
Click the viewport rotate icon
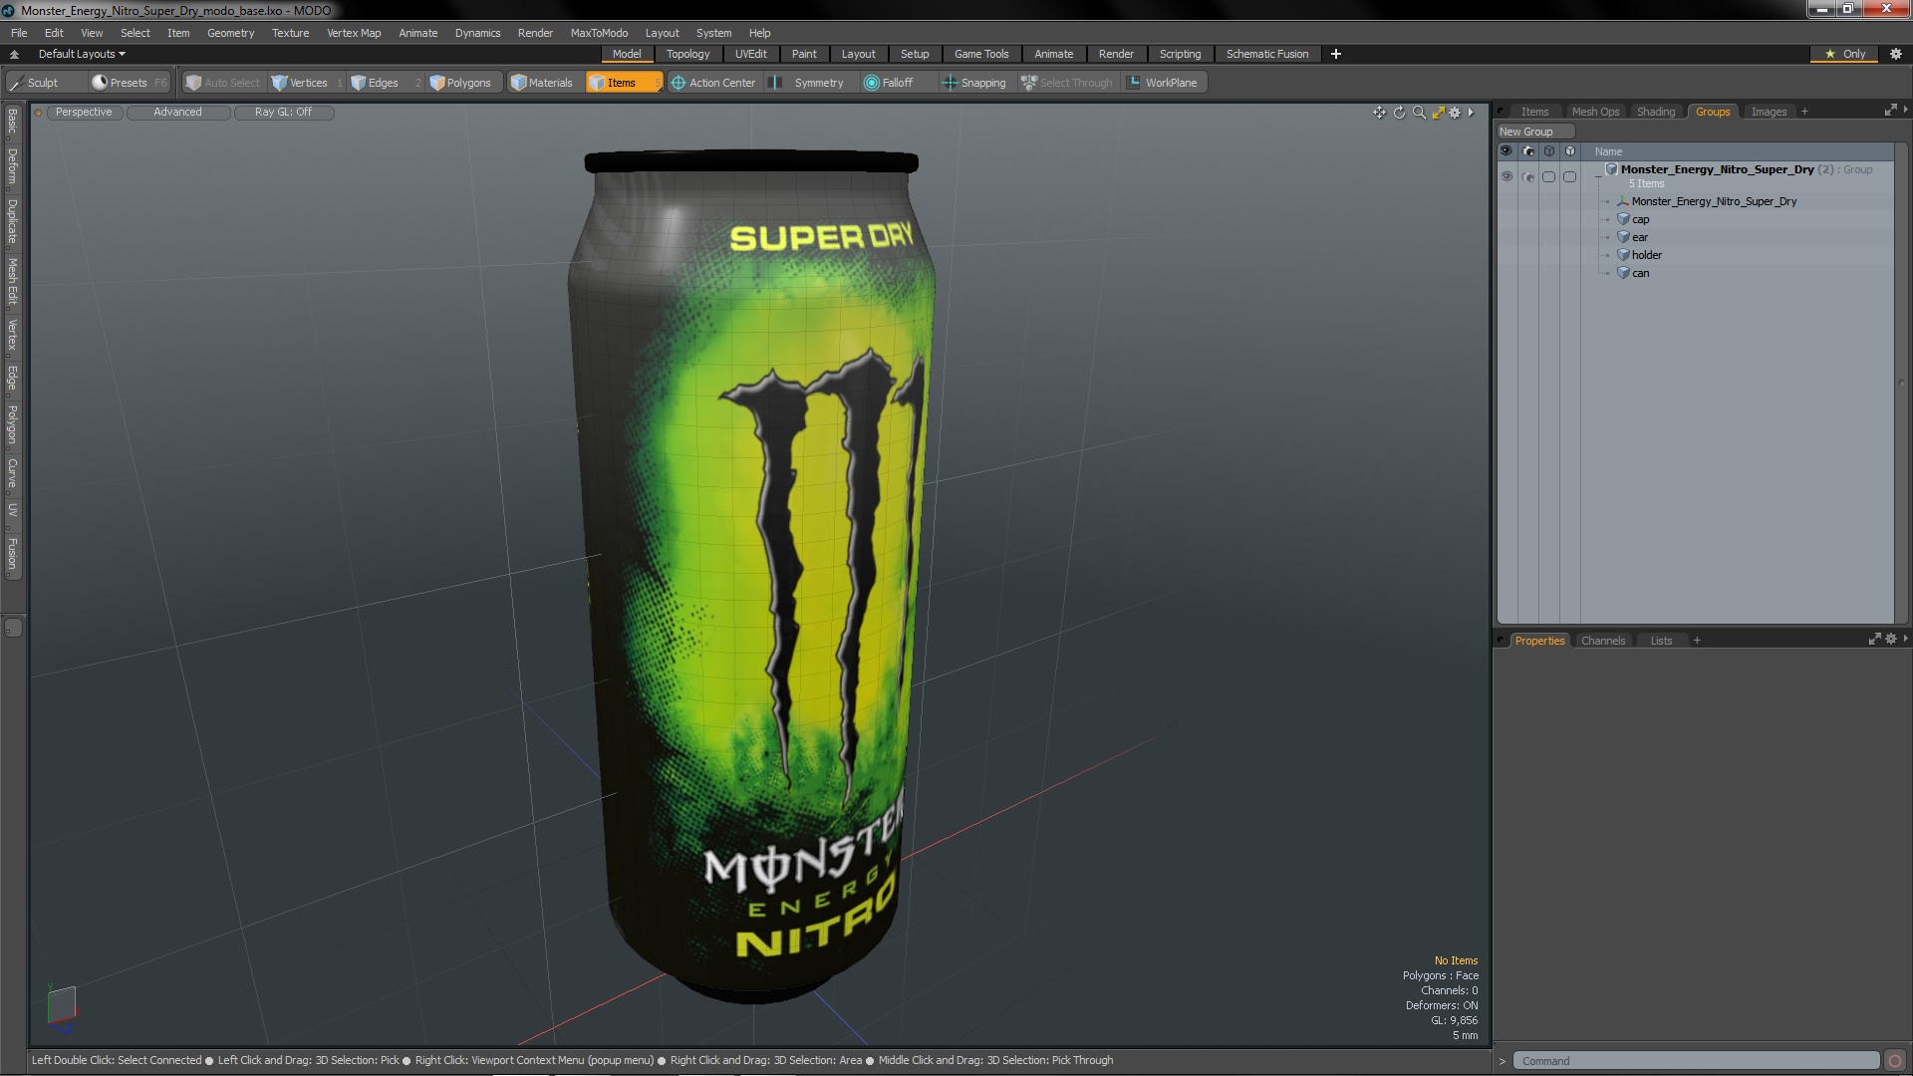point(1399,113)
